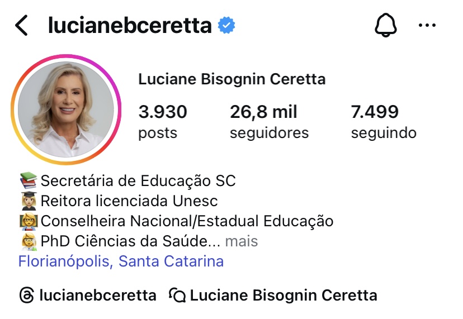Tap the blue verified badge
This screenshot has width=463, height=319.
click(226, 25)
